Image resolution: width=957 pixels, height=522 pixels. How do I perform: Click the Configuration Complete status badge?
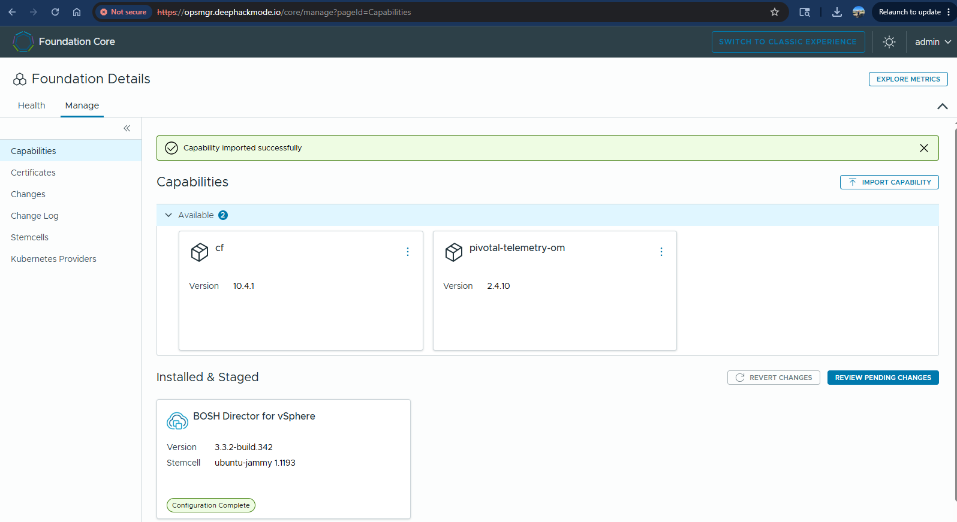(x=211, y=505)
